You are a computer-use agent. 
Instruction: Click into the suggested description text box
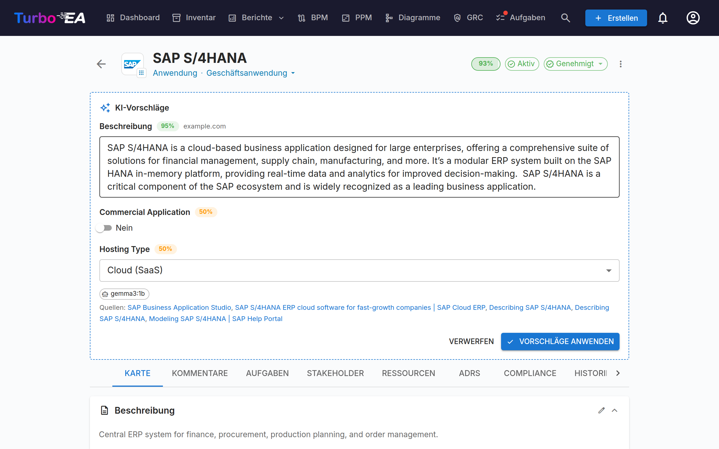pos(359,167)
